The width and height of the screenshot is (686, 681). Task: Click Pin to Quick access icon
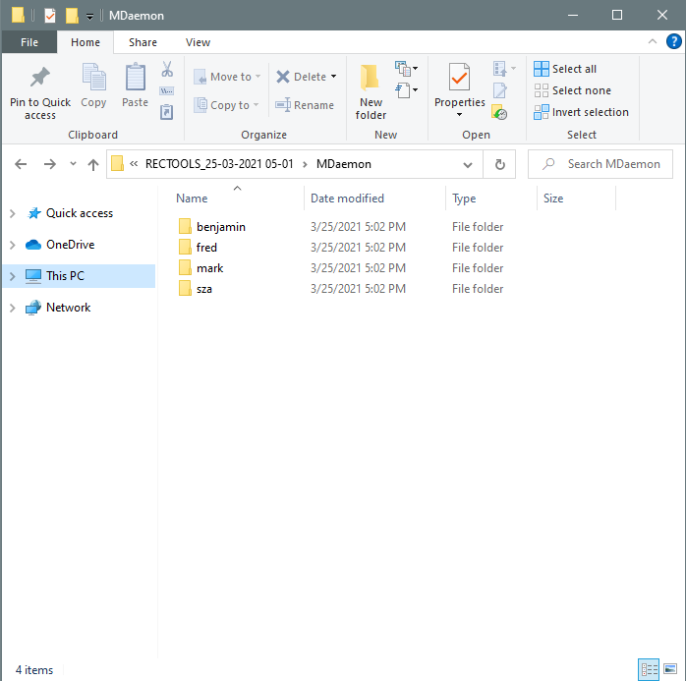40,78
